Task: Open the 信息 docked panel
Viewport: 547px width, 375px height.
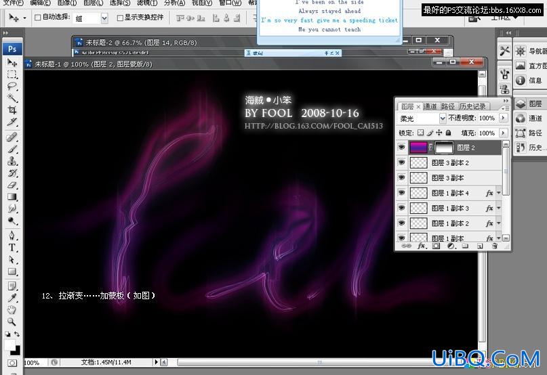Action: pyautogui.click(x=529, y=81)
